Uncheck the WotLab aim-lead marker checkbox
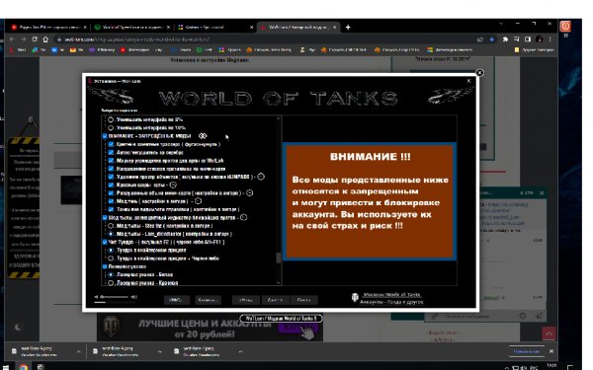 [x=111, y=161]
